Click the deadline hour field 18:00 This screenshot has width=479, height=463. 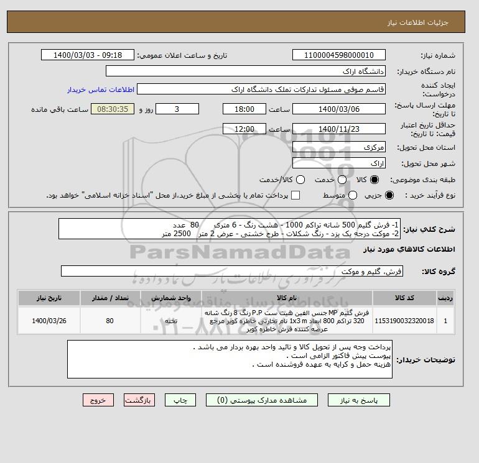click(x=244, y=109)
